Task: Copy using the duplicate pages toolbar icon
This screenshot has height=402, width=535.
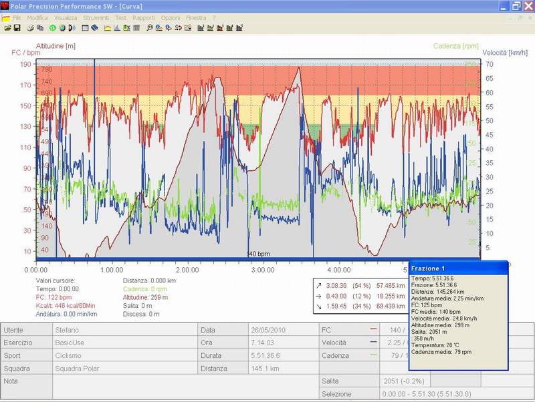Action: coord(40,28)
